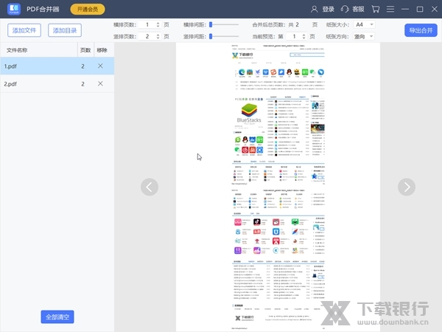Open the shopping cart icon

point(375,9)
